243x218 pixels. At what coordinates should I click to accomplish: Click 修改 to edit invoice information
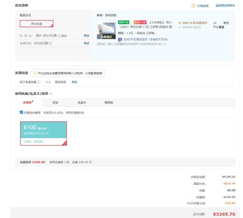(x=74, y=82)
